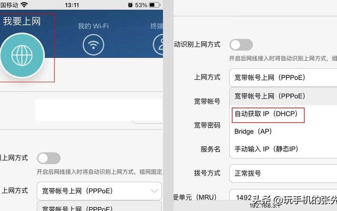
Task: Open the 我要上网 globe icon
Action: [22, 55]
